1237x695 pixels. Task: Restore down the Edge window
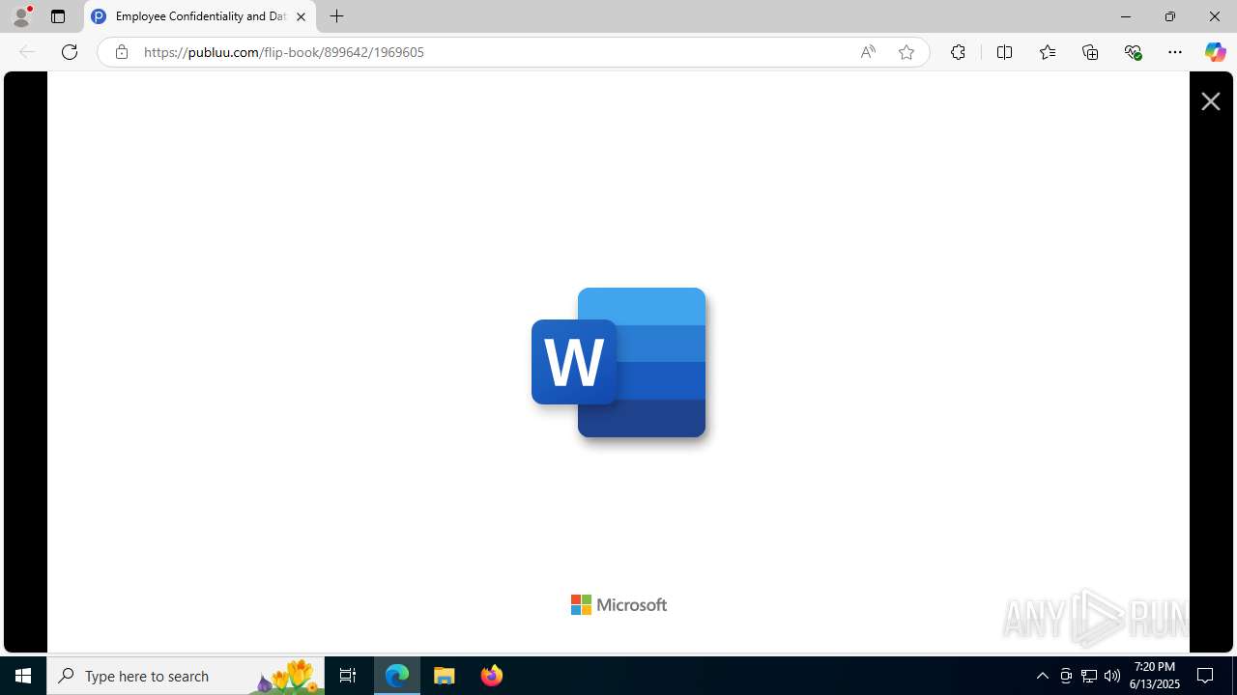point(1169,16)
